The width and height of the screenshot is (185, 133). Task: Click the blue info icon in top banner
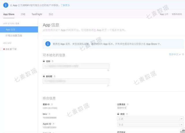(x=6, y=5)
